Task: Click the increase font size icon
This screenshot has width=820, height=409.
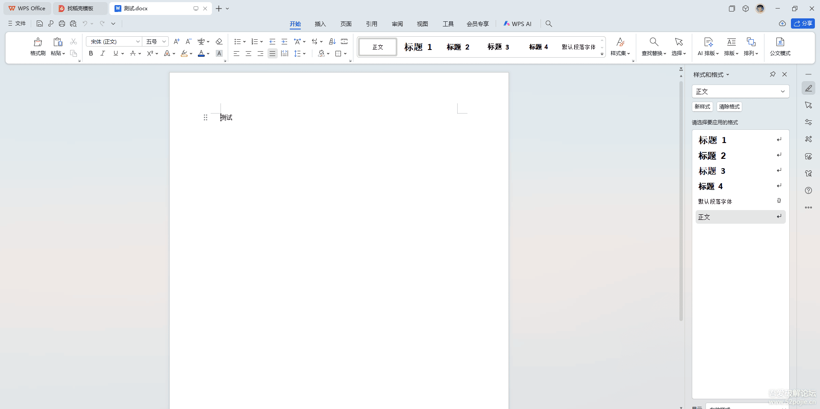Action: point(176,41)
